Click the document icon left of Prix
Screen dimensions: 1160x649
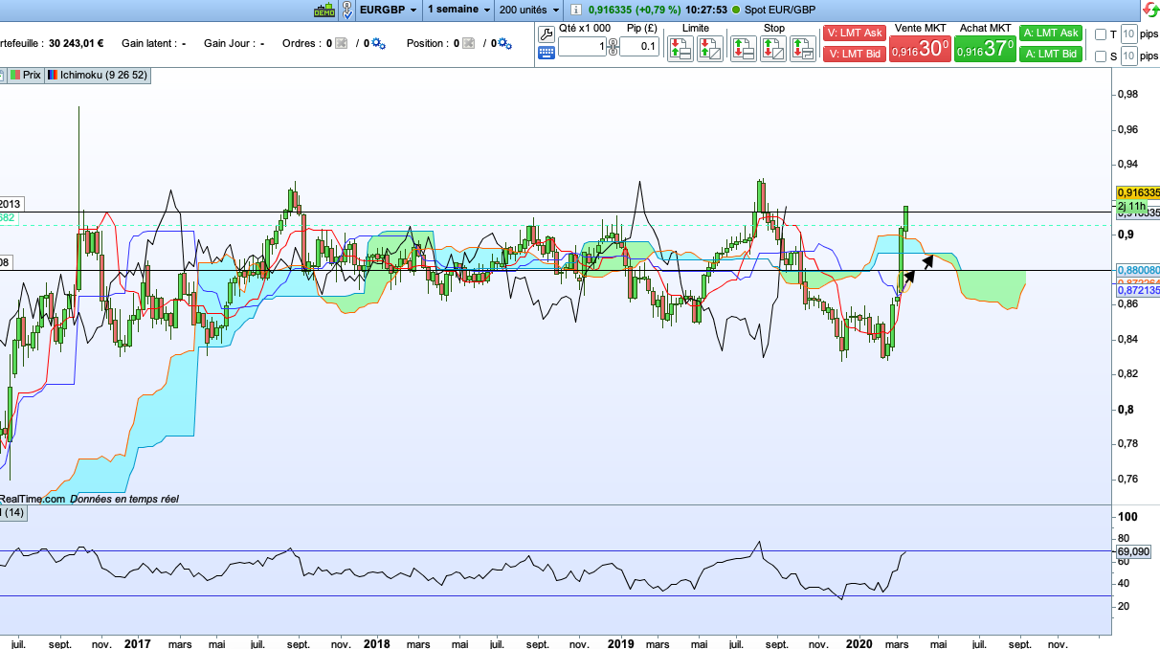[3, 75]
